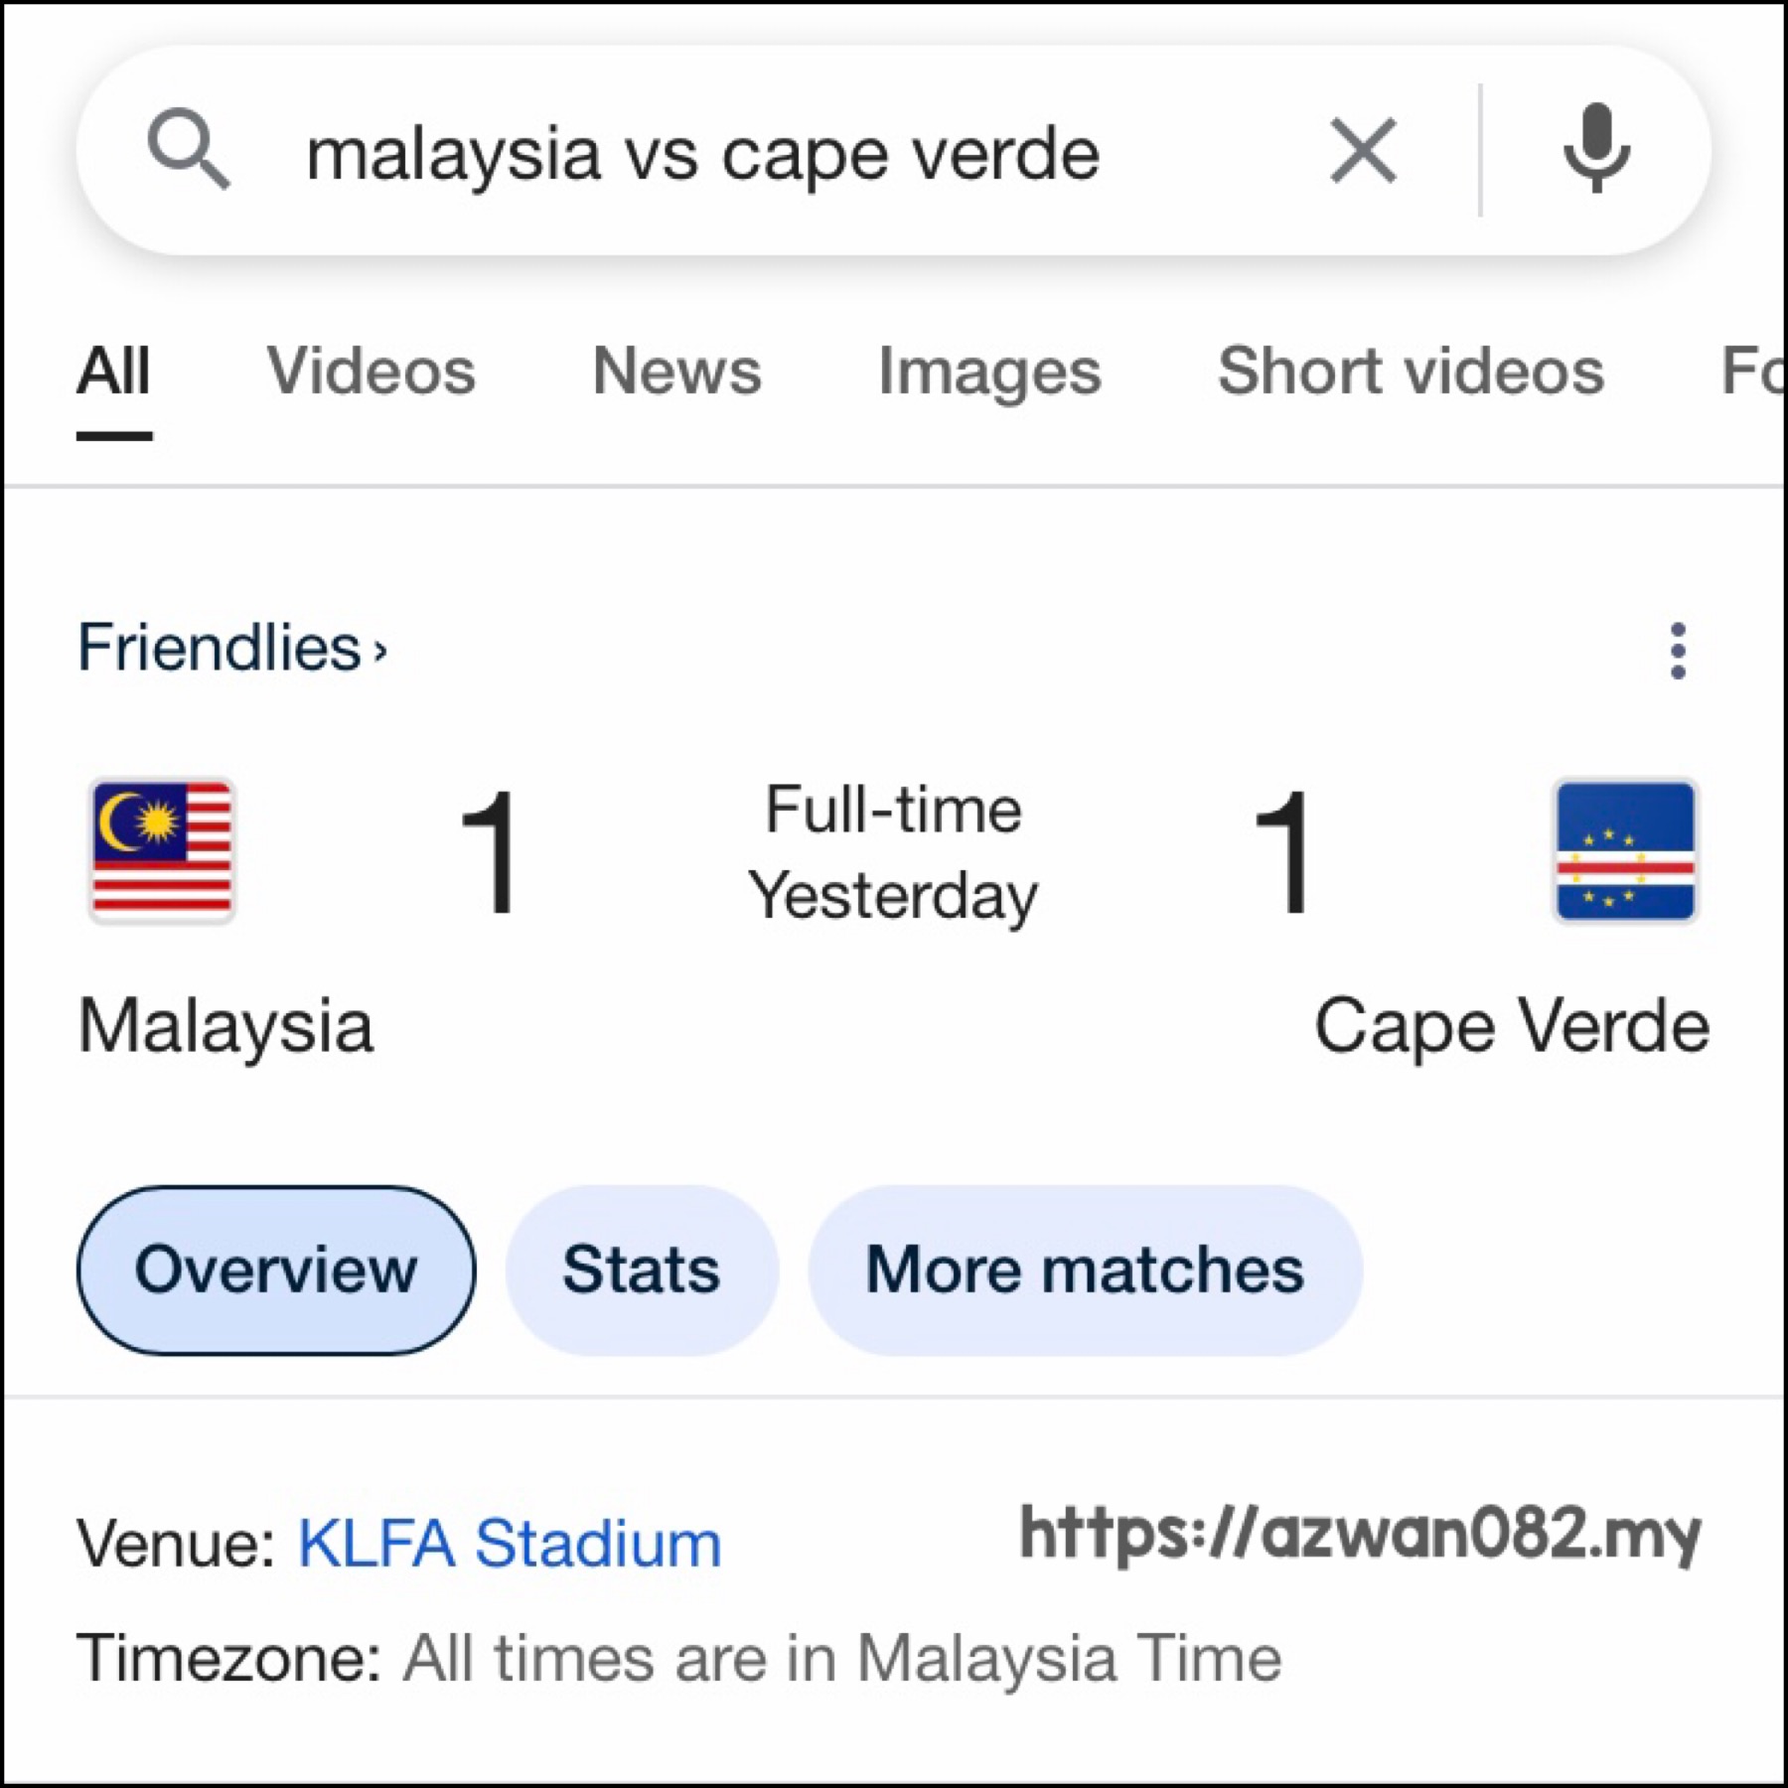Open the three-dot options menu
This screenshot has height=1788, width=1788.
tap(1678, 651)
